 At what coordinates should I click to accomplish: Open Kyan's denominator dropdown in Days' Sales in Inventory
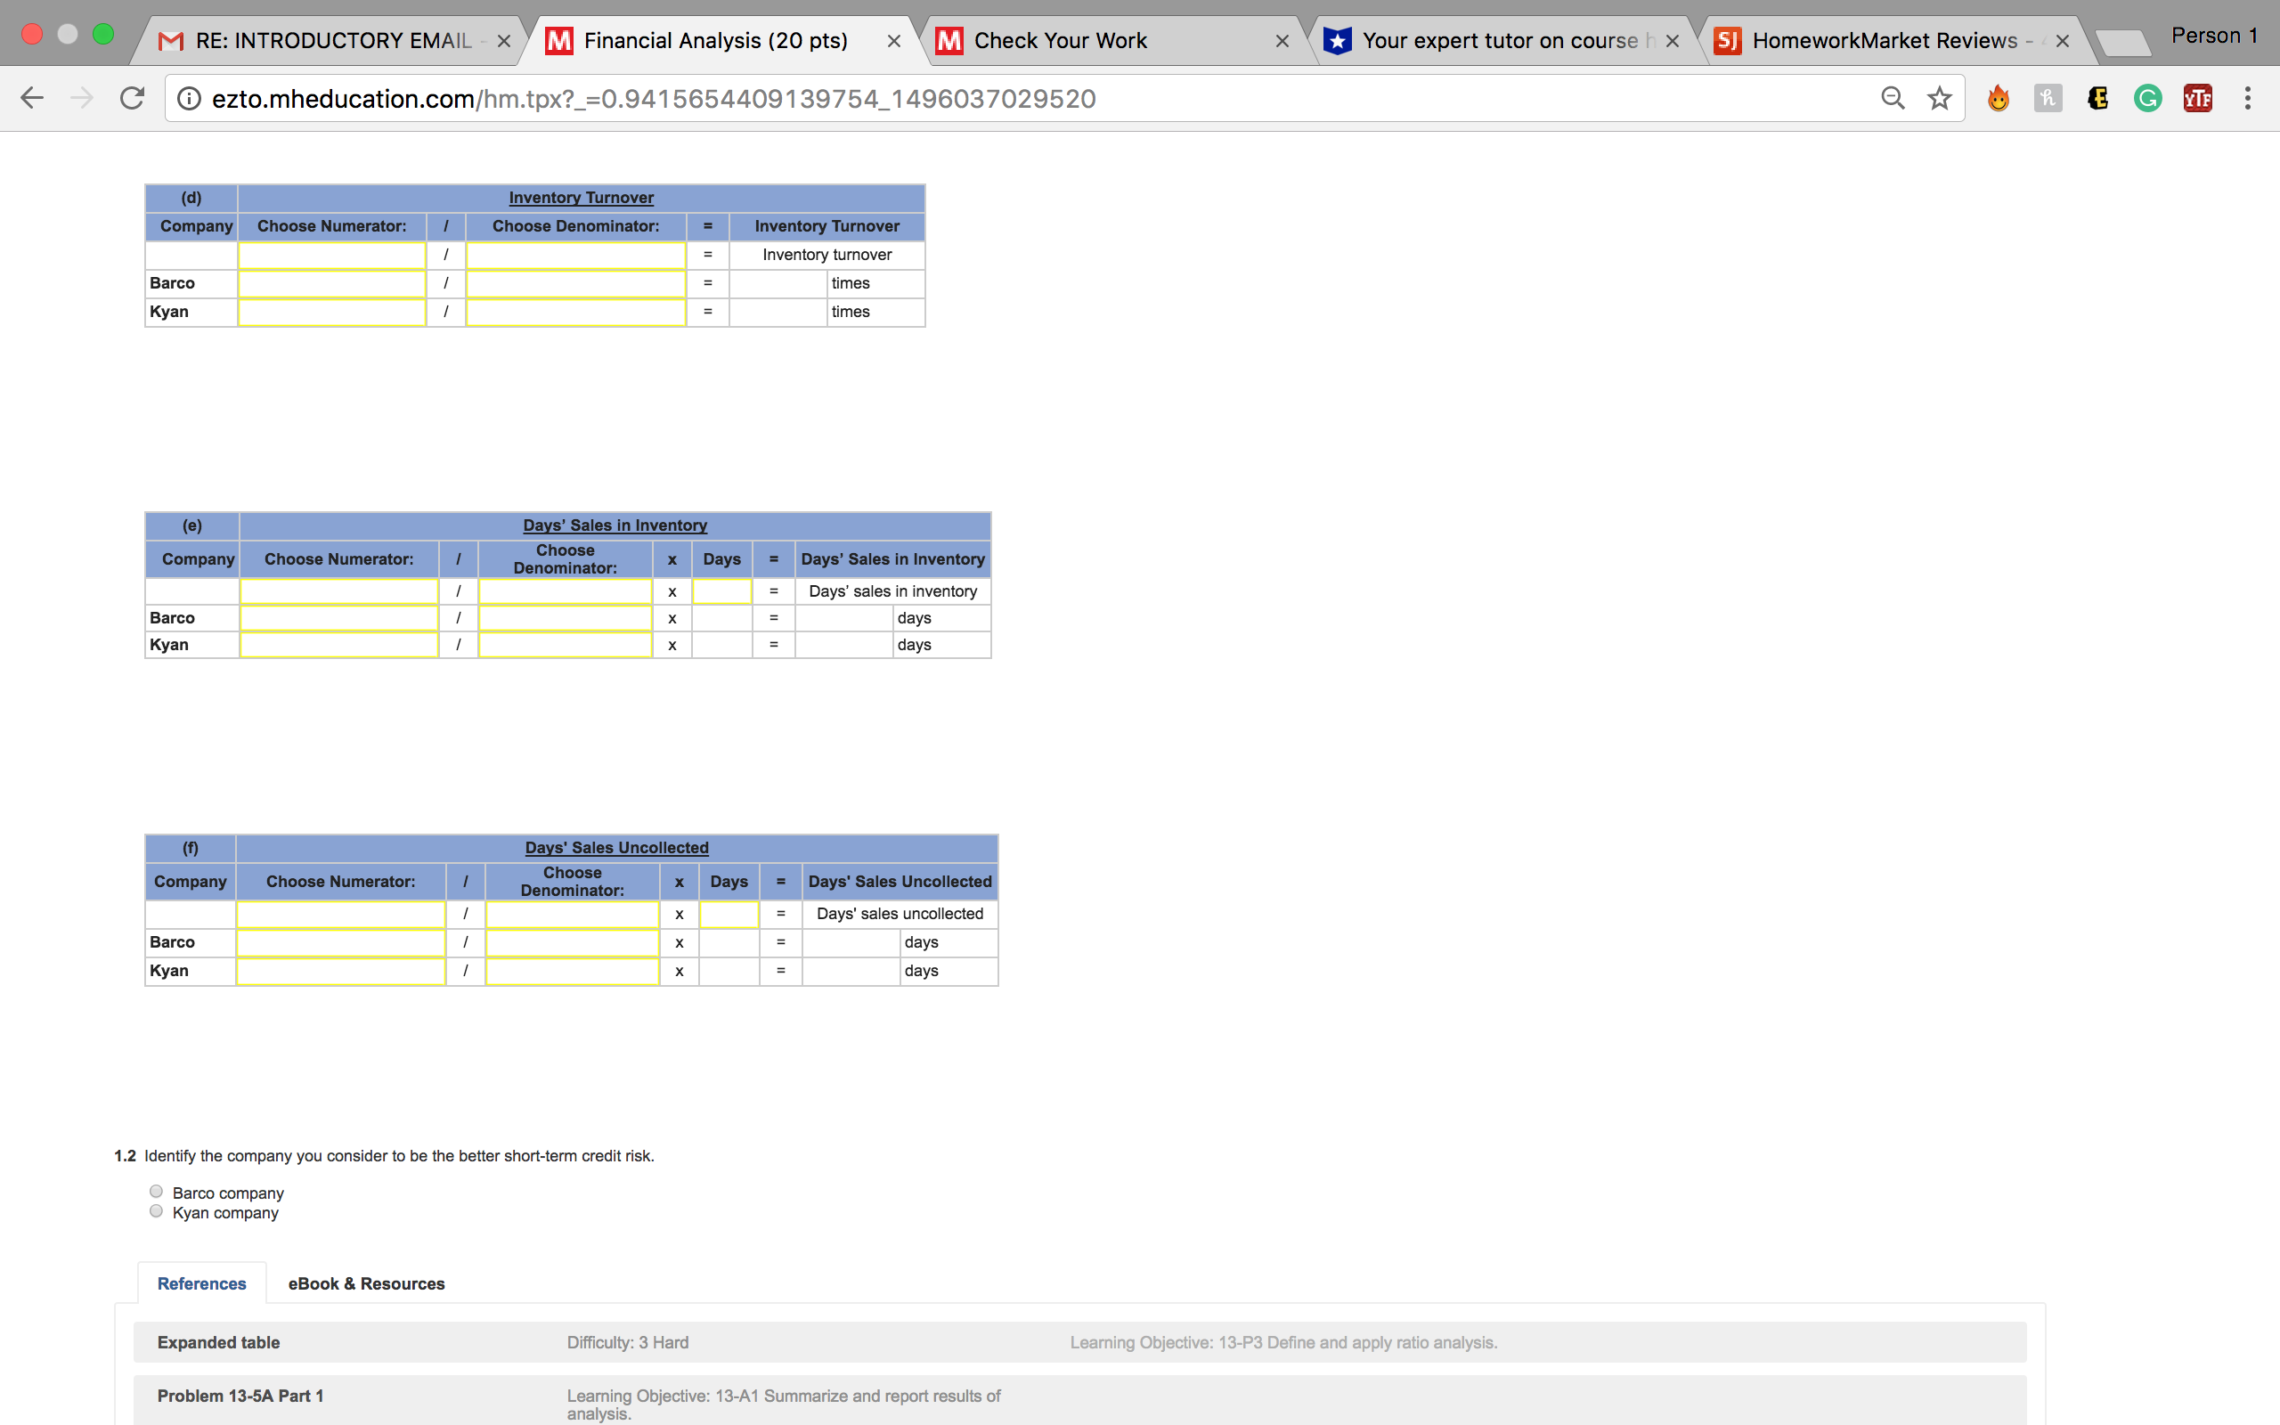coord(564,644)
